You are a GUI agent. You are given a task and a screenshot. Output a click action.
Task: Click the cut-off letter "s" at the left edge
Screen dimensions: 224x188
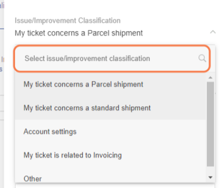pyautogui.click(x=1, y=69)
